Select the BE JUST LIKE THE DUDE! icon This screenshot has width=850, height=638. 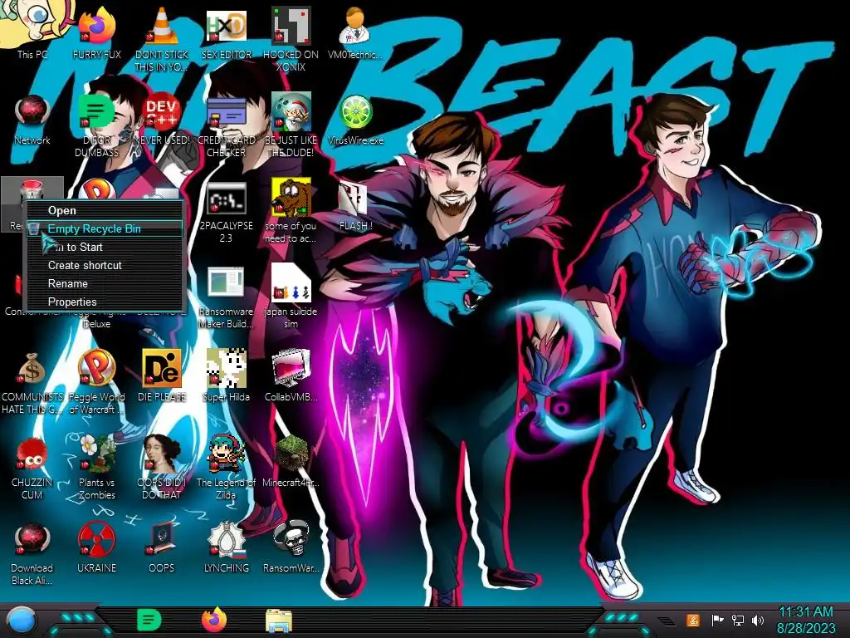(x=291, y=125)
